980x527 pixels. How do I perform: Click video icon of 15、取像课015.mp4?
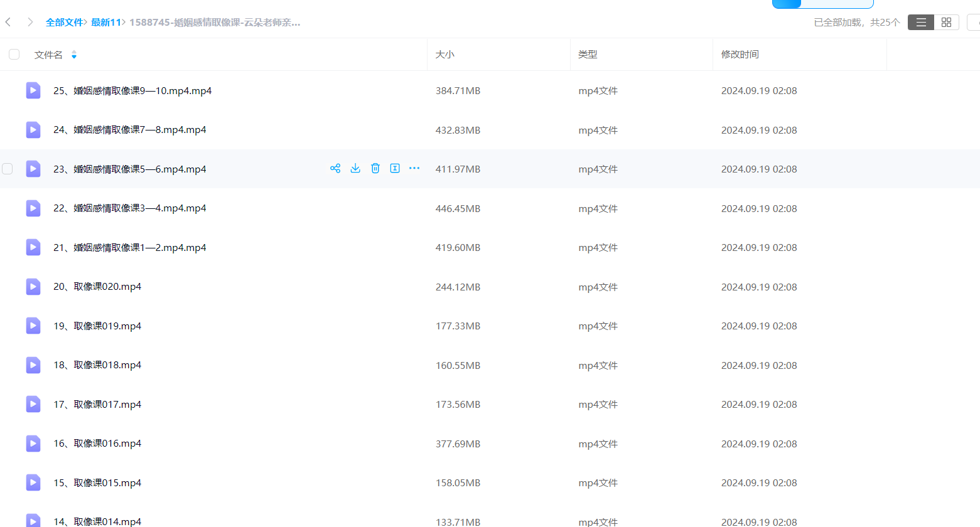pyautogui.click(x=33, y=482)
